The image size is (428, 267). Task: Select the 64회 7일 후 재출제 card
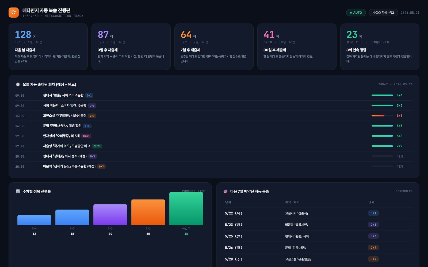click(x=214, y=47)
